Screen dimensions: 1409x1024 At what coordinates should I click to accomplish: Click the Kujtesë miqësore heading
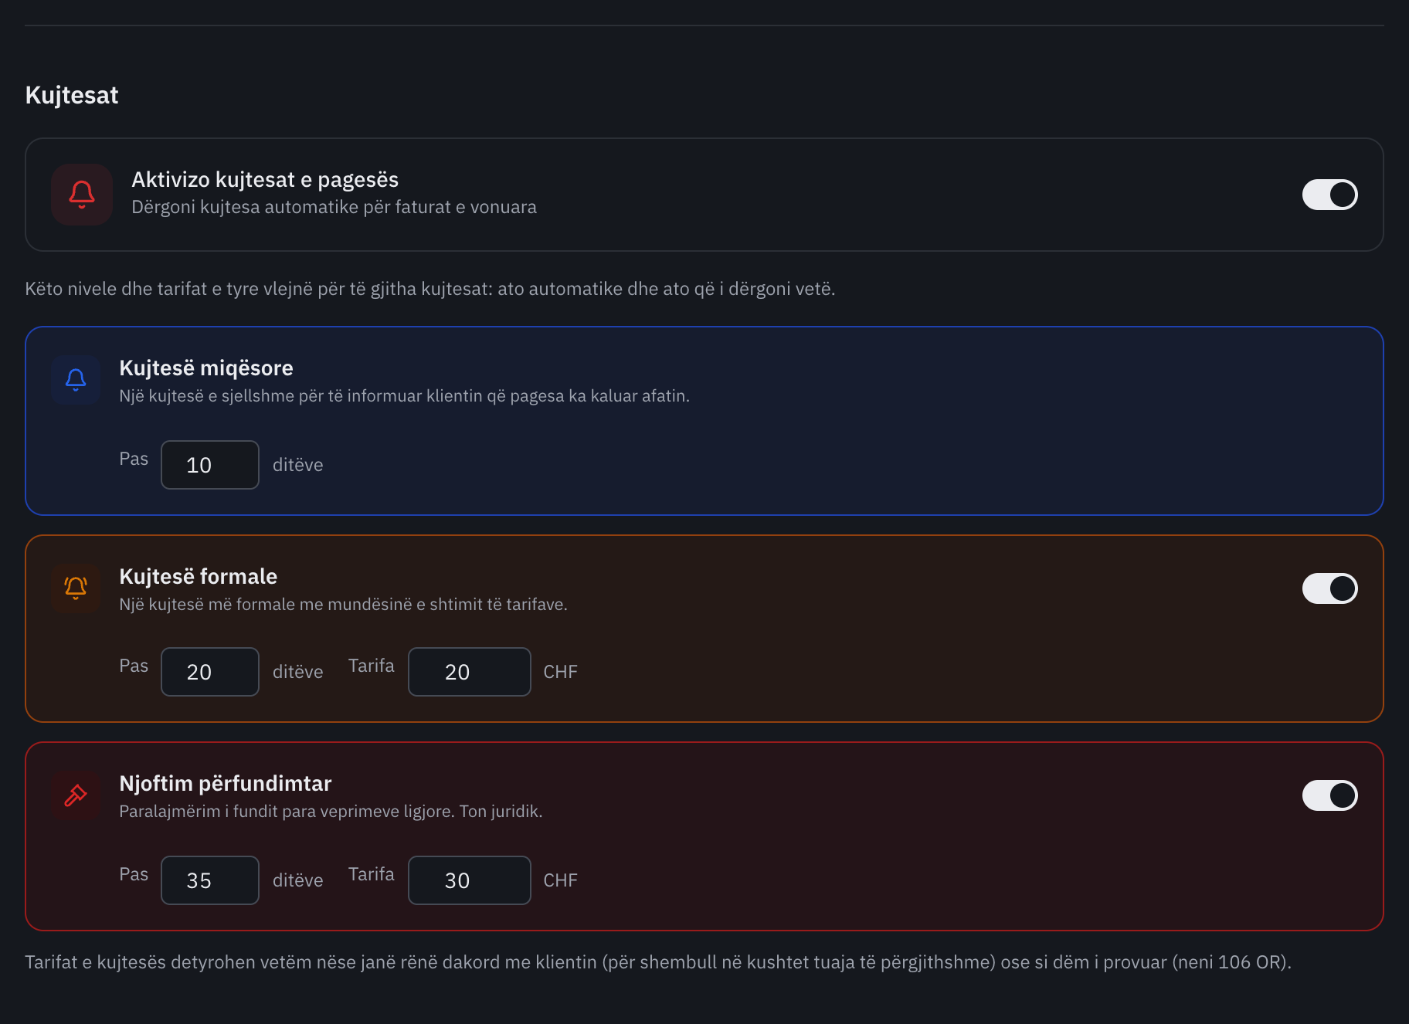coord(206,368)
